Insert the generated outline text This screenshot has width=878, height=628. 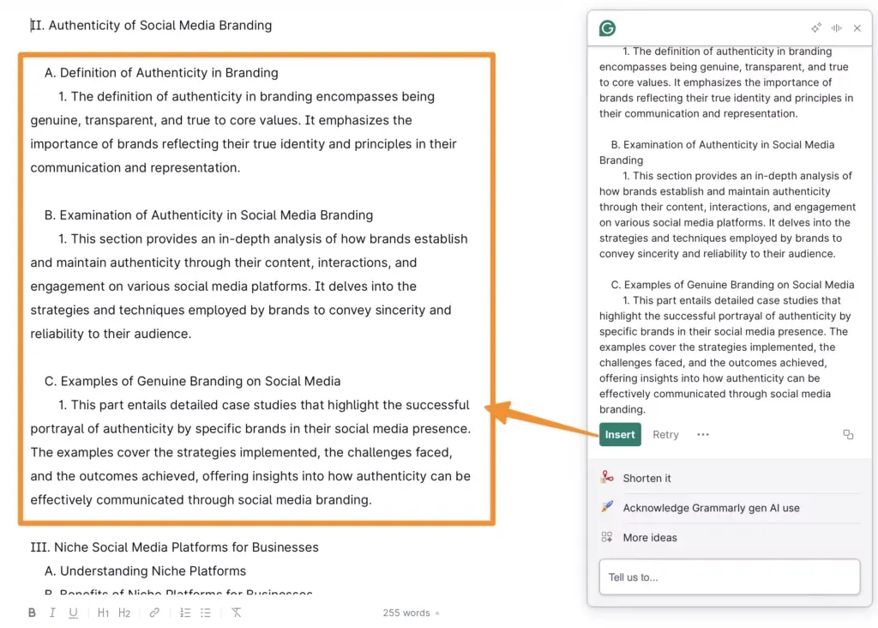(x=620, y=435)
